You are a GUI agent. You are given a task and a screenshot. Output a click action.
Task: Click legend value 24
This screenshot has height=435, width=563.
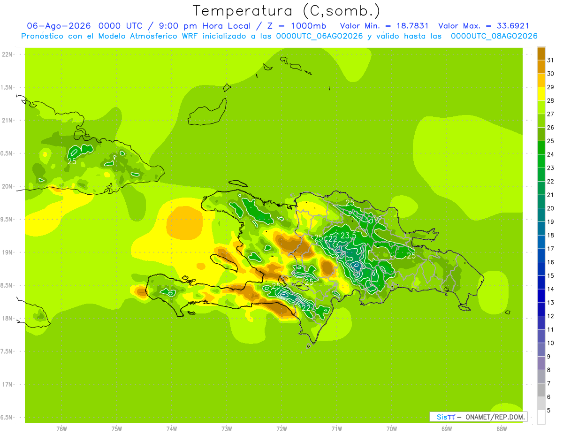[x=550, y=154]
